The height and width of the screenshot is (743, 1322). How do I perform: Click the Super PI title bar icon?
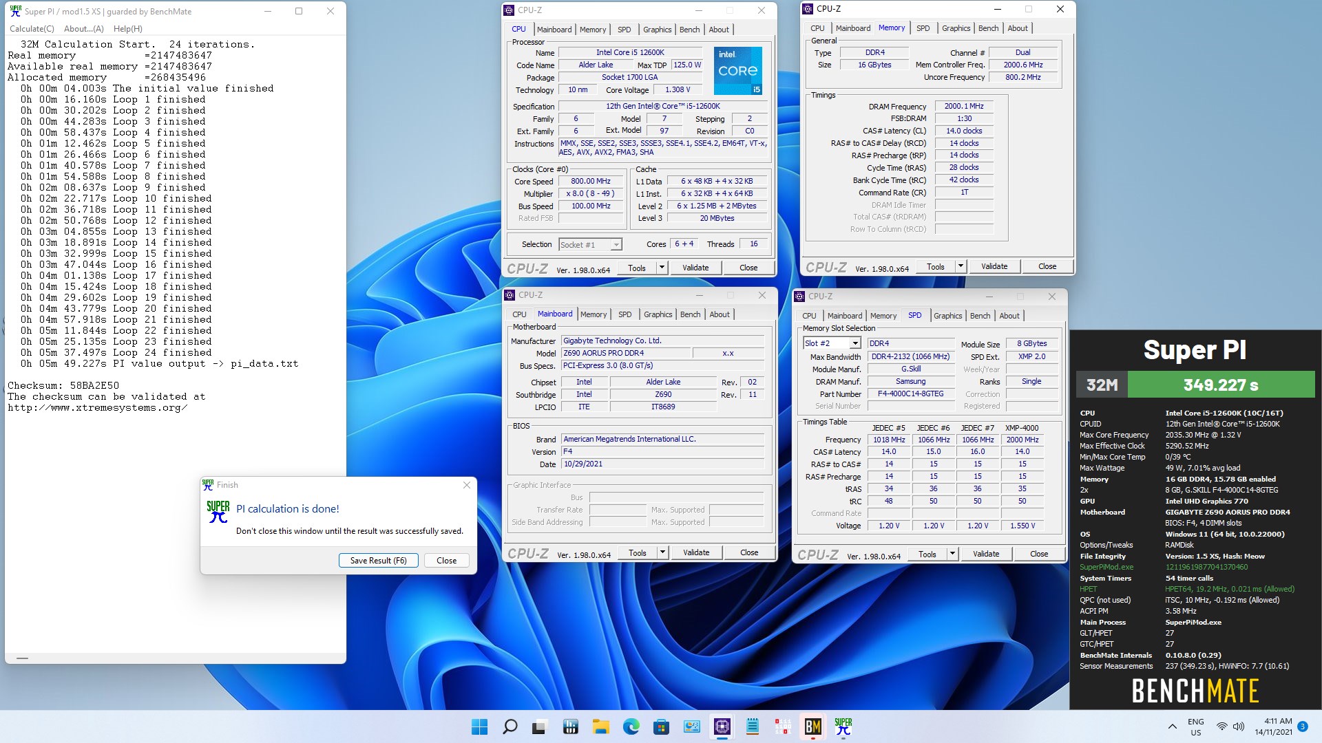pyautogui.click(x=15, y=11)
